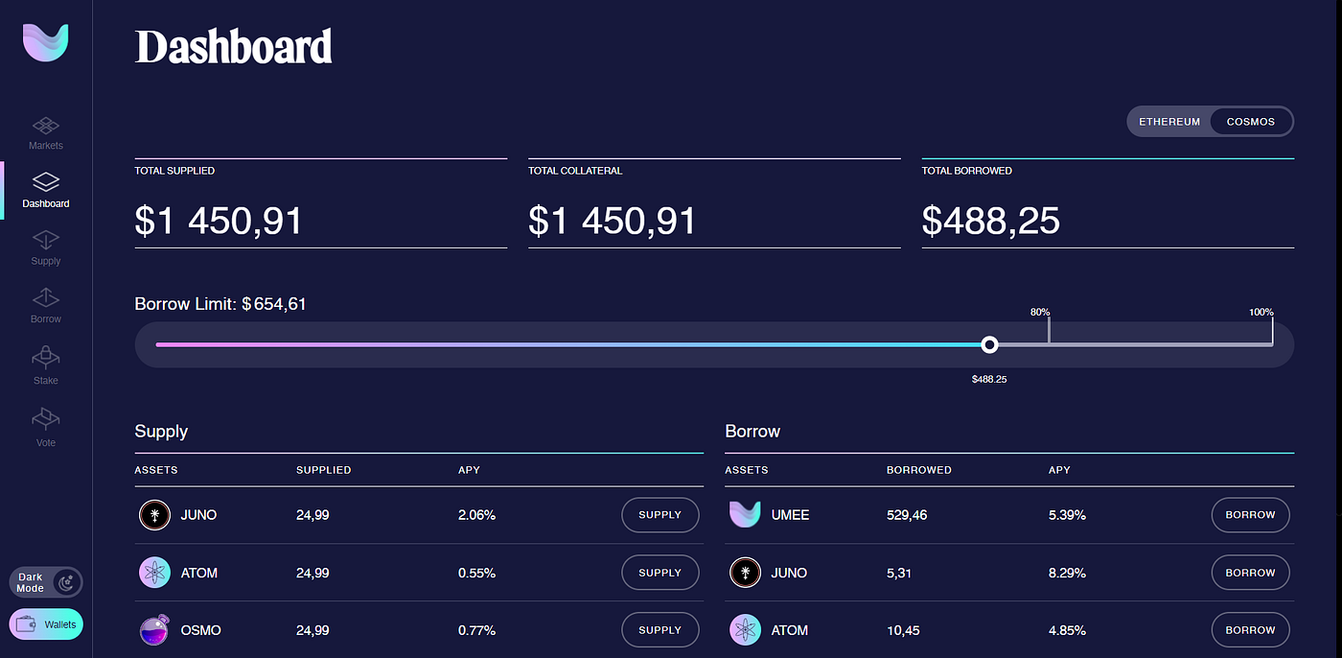Open the Markets icon in sidebar

46,126
